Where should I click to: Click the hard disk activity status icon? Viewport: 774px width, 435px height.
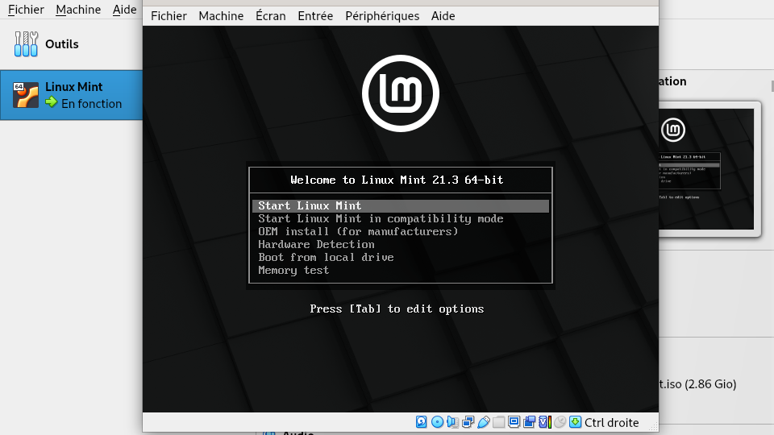click(422, 422)
